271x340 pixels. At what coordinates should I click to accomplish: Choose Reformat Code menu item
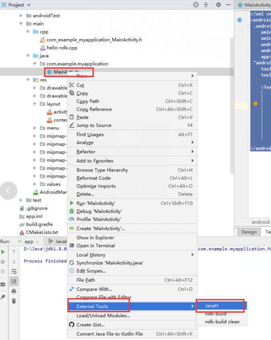click(x=132, y=178)
